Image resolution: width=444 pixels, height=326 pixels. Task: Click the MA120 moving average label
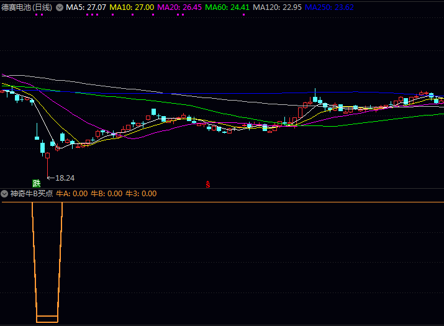pos(277,7)
